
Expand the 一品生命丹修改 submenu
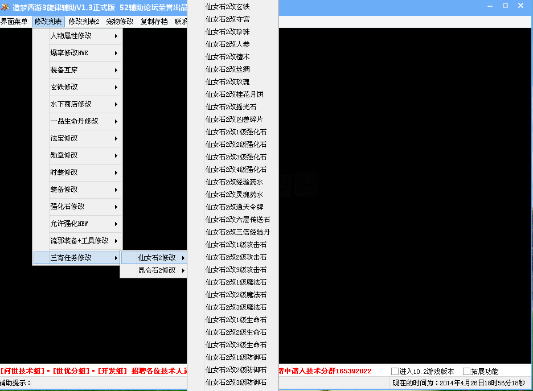point(77,121)
